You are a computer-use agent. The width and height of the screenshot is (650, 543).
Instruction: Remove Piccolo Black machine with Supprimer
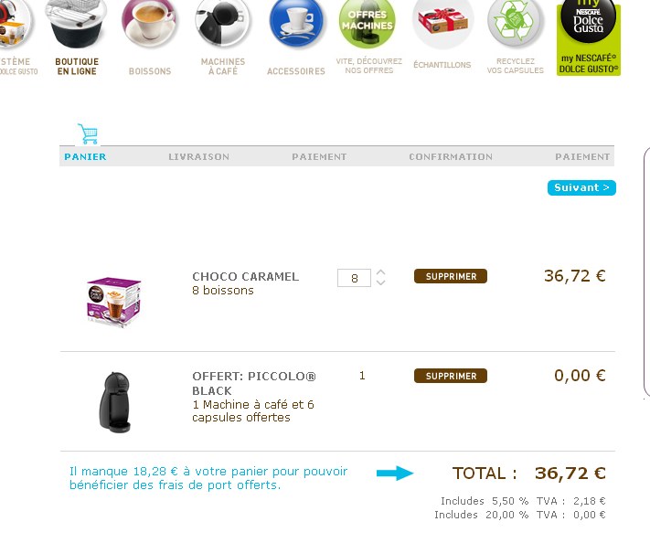(451, 376)
